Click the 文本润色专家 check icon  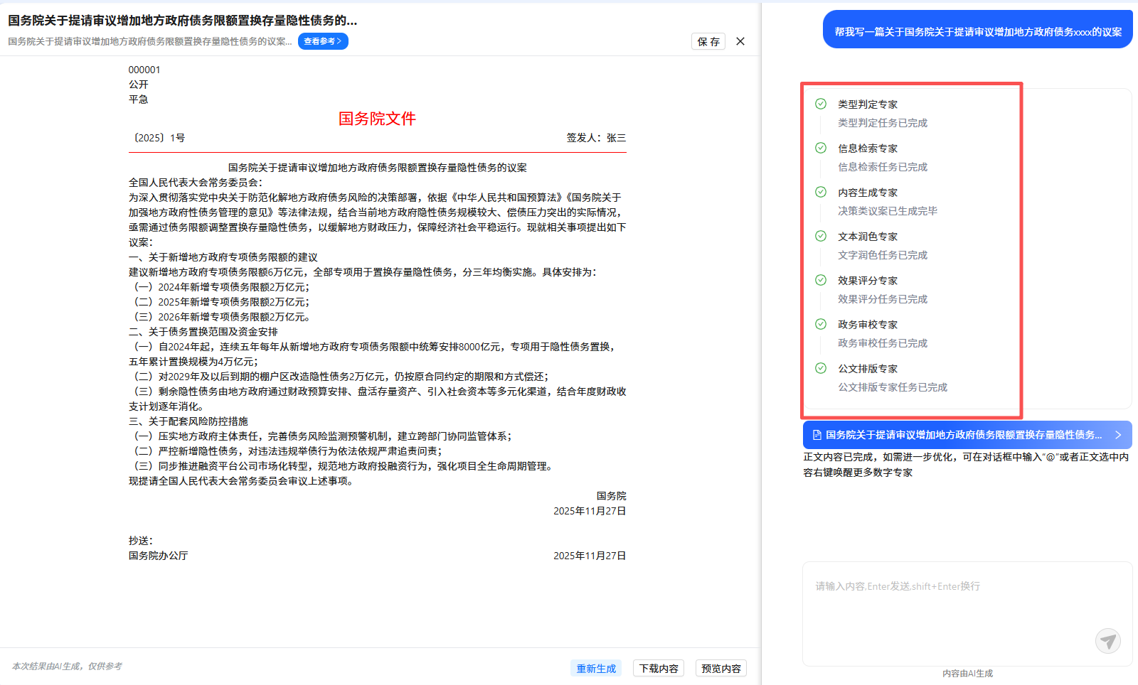821,236
